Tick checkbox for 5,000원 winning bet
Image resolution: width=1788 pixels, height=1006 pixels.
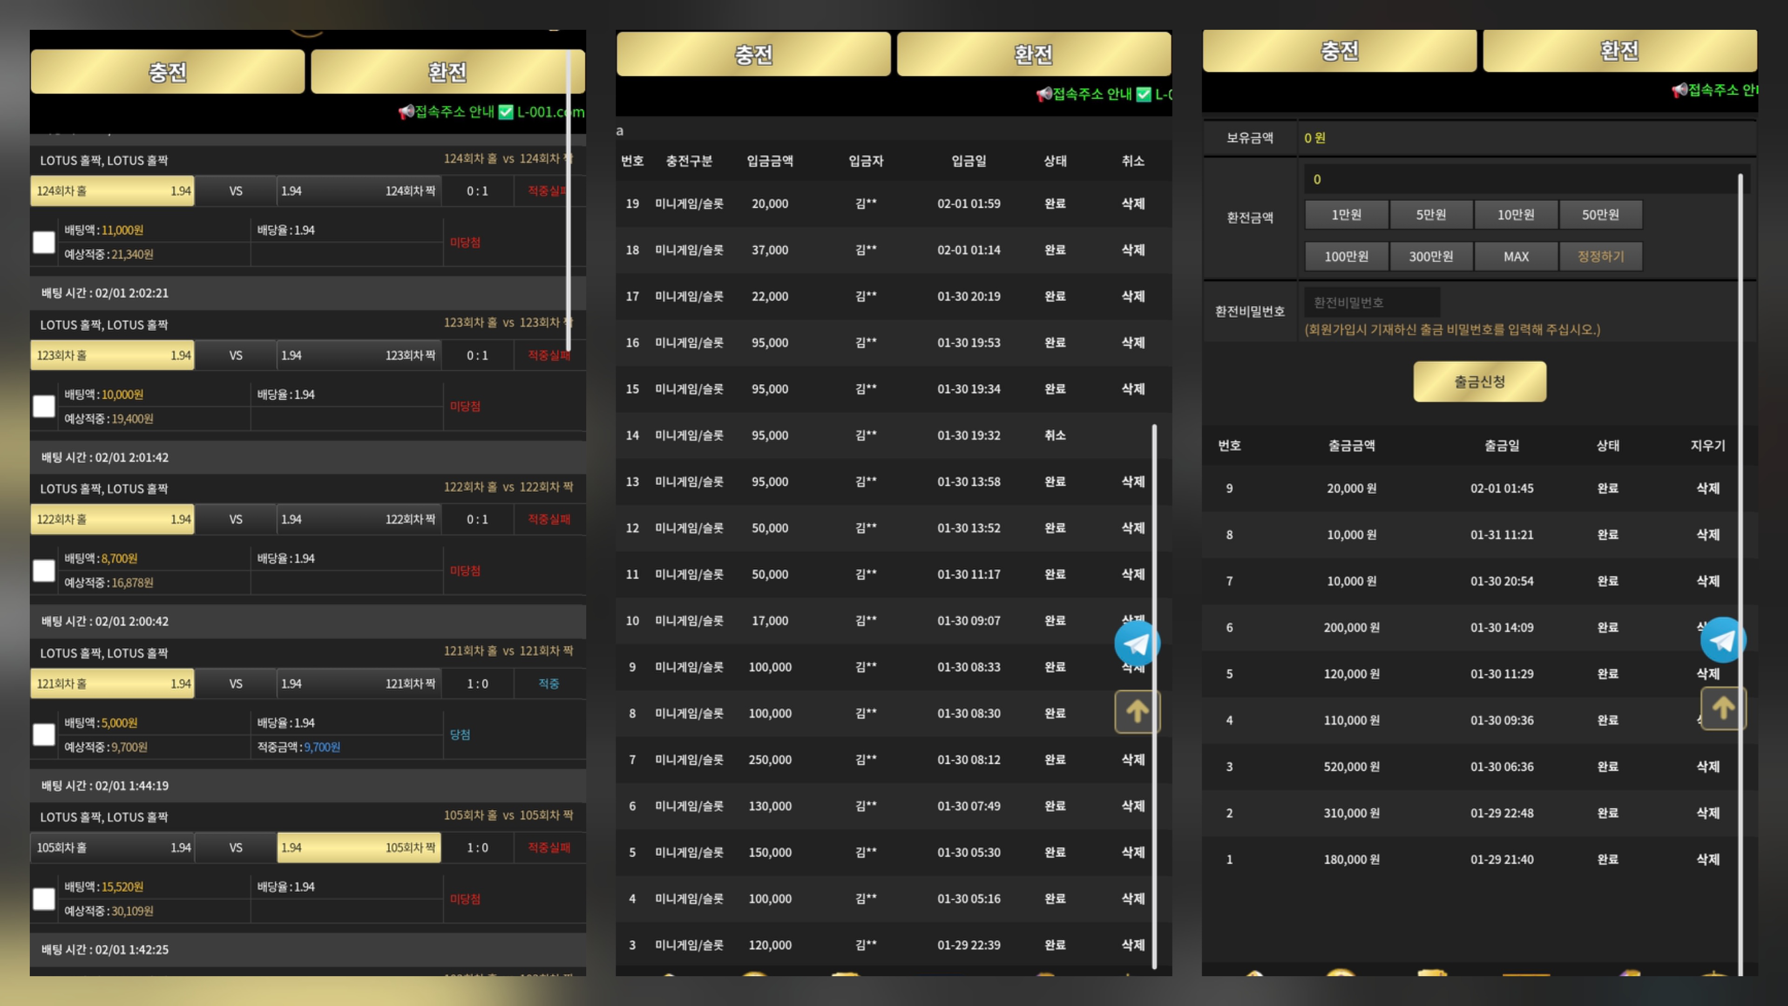[x=44, y=734]
